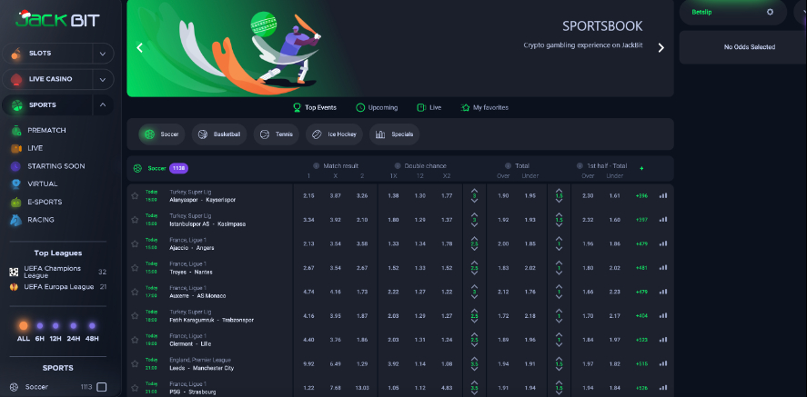Favorite the Alanyaspor - Kayserispor match

(135, 195)
